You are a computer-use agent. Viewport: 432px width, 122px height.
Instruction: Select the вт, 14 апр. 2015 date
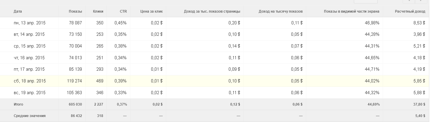tap(29, 34)
